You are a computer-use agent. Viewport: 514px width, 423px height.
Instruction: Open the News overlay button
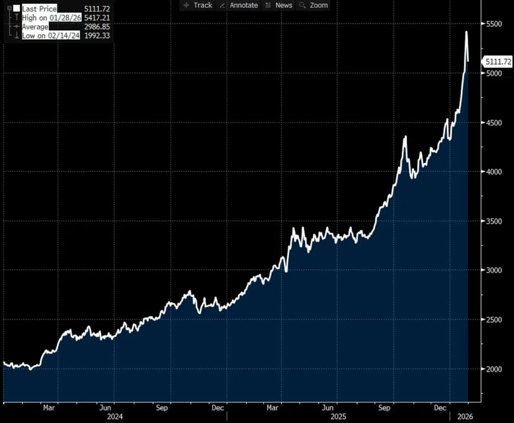pyautogui.click(x=278, y=5)
